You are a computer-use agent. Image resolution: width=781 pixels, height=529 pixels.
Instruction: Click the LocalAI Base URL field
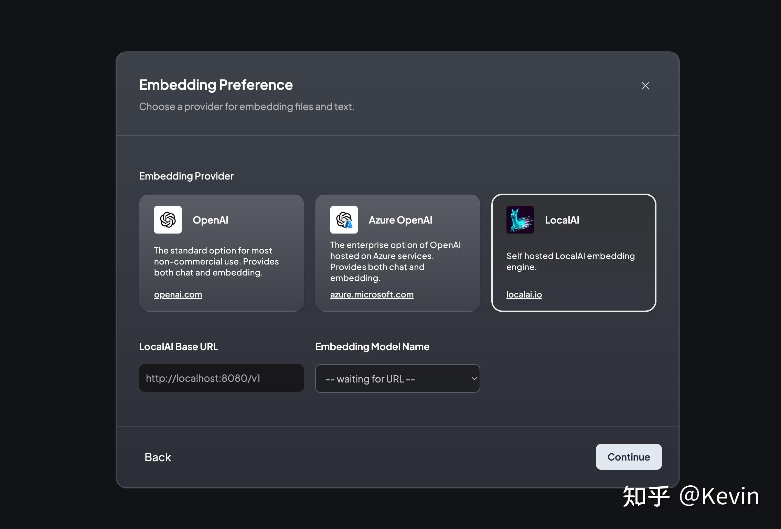click(221, 378)
